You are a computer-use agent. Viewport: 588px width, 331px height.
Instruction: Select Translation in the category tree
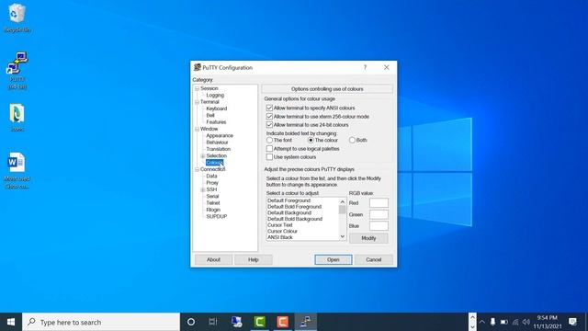pyautogui.click(x=219, y=149)
